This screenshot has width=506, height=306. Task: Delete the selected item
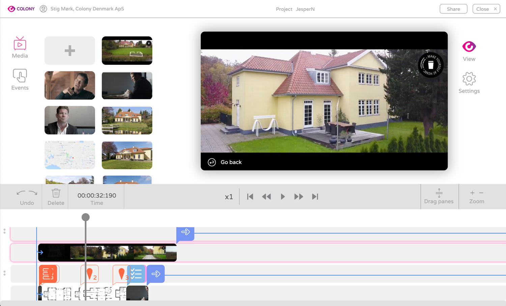click(56, 197)
